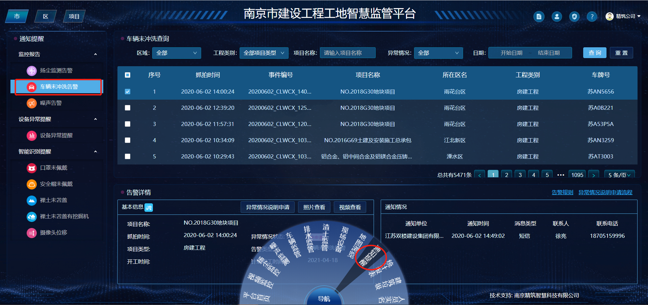The width and height of the screenshot is (648, 305).
Task: Click the 裸土未苫盖有挖掘机 icon
Action: point(32,217)
